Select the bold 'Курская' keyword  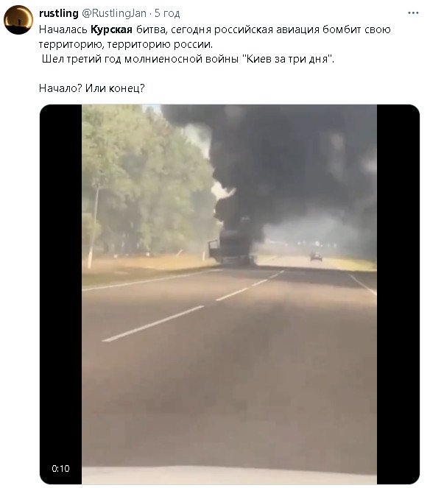111,29
